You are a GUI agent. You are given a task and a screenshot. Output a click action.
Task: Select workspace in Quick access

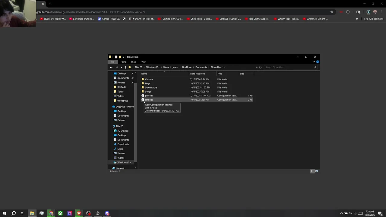(122, 101)
